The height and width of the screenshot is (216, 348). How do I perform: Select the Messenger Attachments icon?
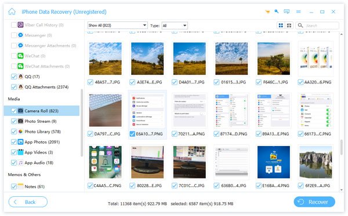click(x=20, y=46)
